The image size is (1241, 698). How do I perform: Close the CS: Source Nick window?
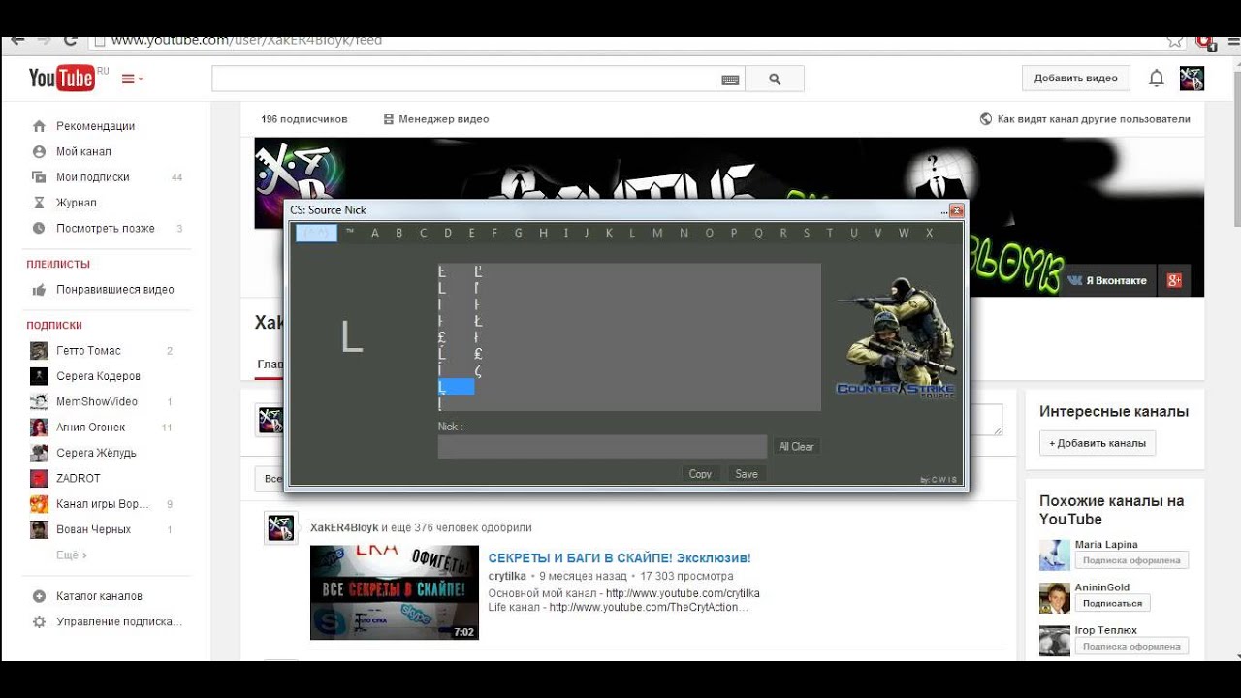(x=956, y=210)
